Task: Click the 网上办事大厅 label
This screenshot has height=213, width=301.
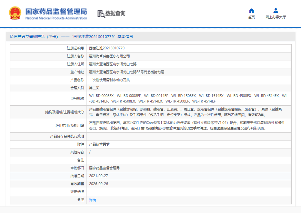Action: click(276, 17)
